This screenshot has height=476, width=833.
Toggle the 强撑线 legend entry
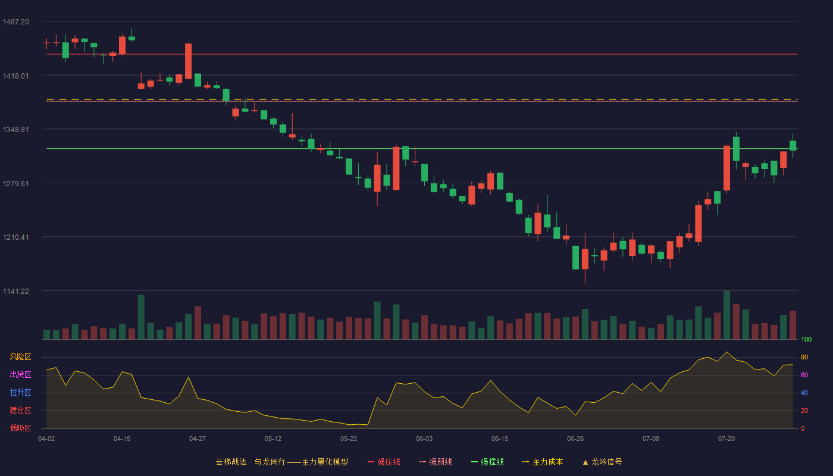tap(487, 462)
